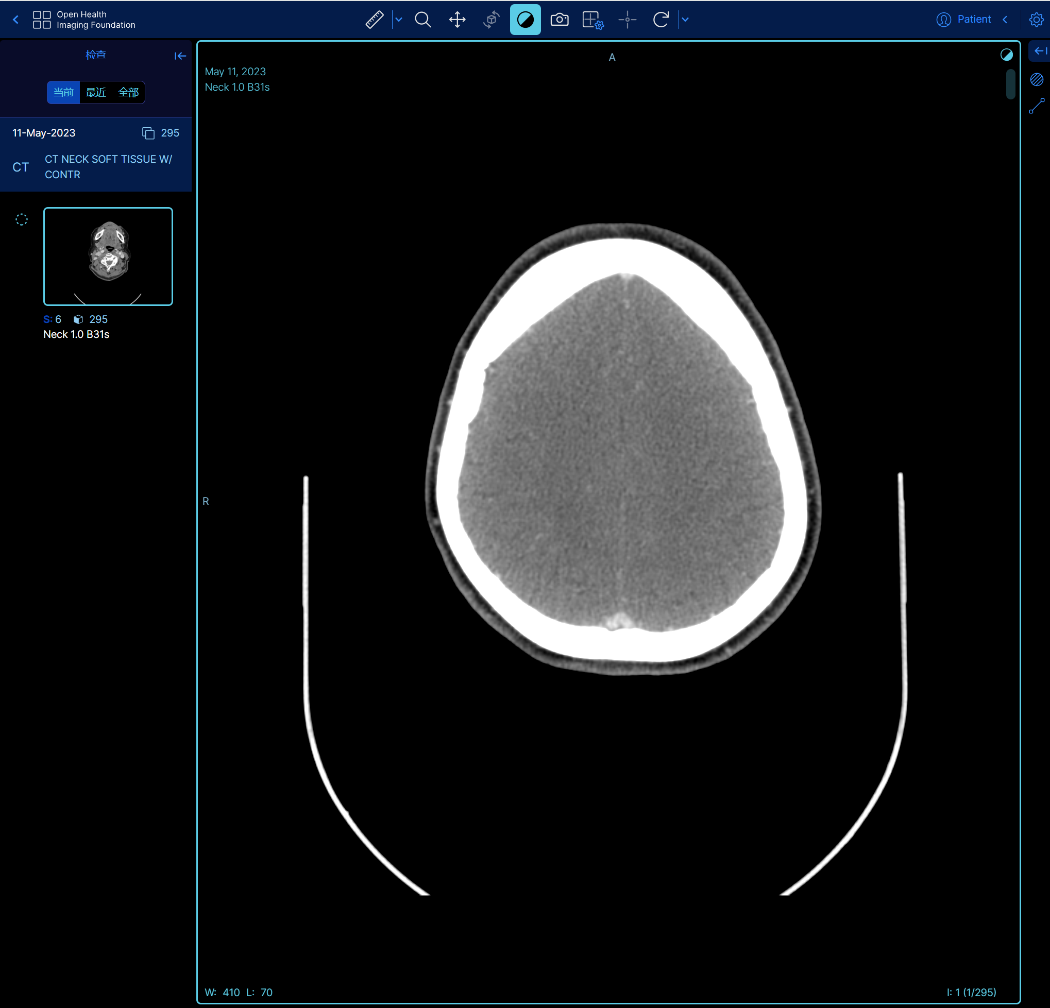This screenshot has width=1050, height=1008.
Task: Open the measurement tools dropdown arrow
Action: 399,20
